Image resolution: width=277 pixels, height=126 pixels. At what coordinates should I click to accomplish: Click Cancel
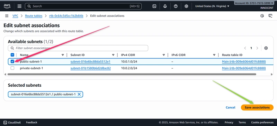[230, 107]
